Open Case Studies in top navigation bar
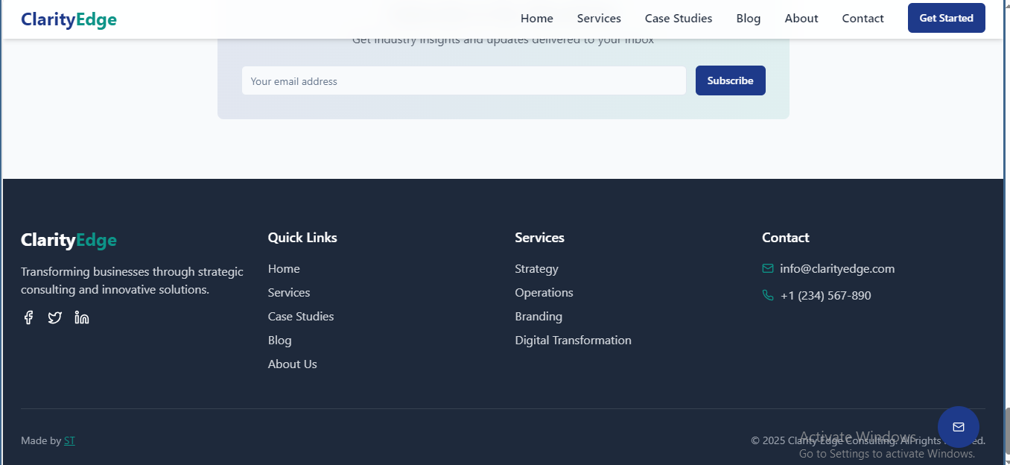Image resolution: width=1010 pixels, height=465 pixels. 679,18
